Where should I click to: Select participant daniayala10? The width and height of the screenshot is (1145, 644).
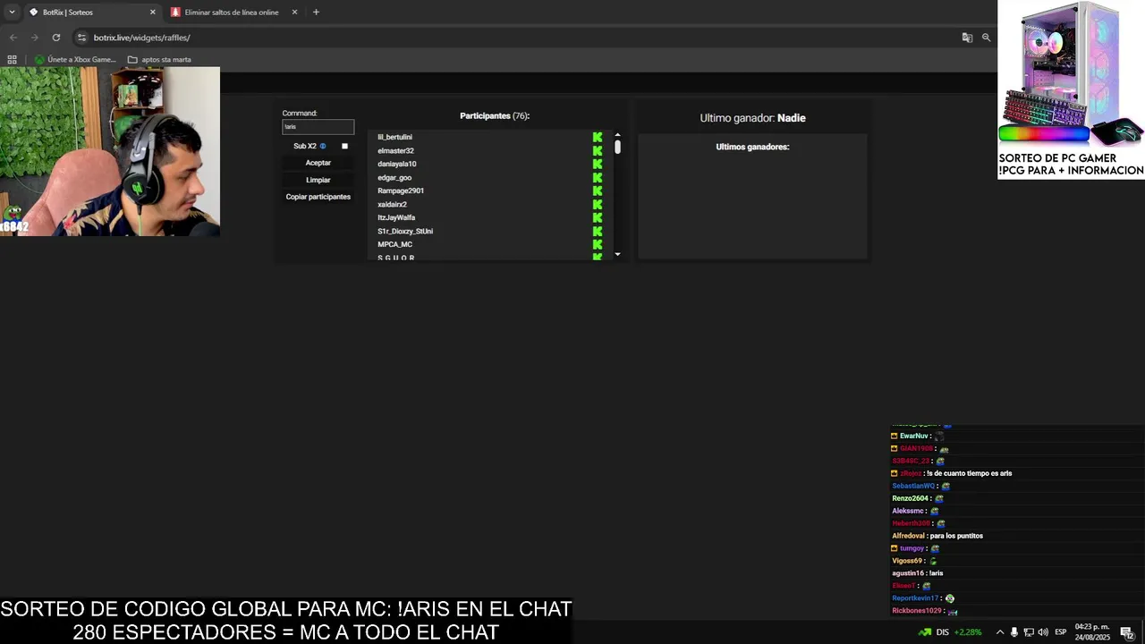coord(396,164)
